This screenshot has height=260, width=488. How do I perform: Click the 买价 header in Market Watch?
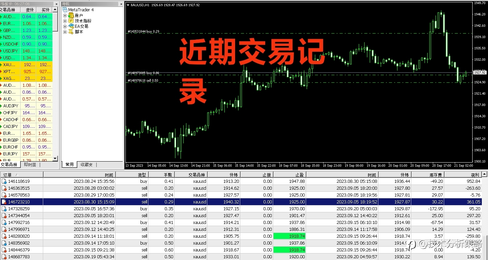[x=44, y=10]
